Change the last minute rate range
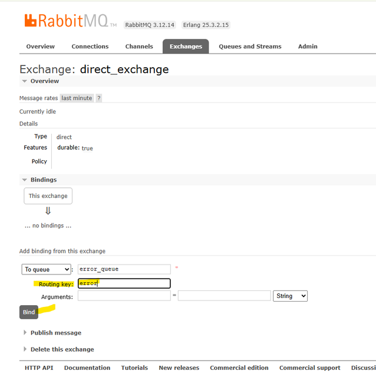The height and width of the screenshot is (377, 376). [77, 98]
